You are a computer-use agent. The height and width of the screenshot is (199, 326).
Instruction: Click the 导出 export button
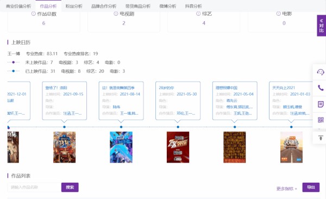coord(311,187)
